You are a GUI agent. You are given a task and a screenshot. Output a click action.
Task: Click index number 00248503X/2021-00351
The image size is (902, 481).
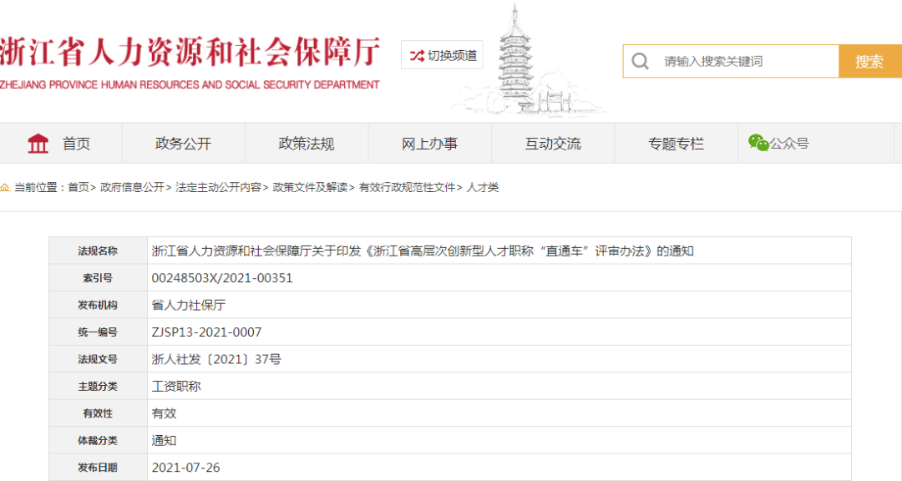(222, 278)
